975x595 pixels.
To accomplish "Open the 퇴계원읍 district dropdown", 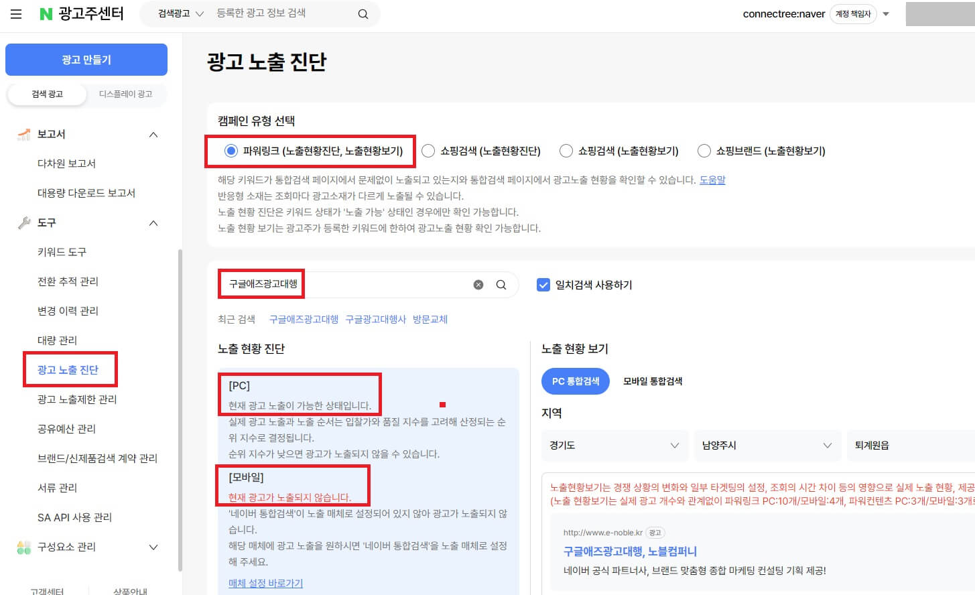I will [911, 446].
